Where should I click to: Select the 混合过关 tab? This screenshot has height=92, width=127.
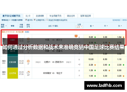71,16
